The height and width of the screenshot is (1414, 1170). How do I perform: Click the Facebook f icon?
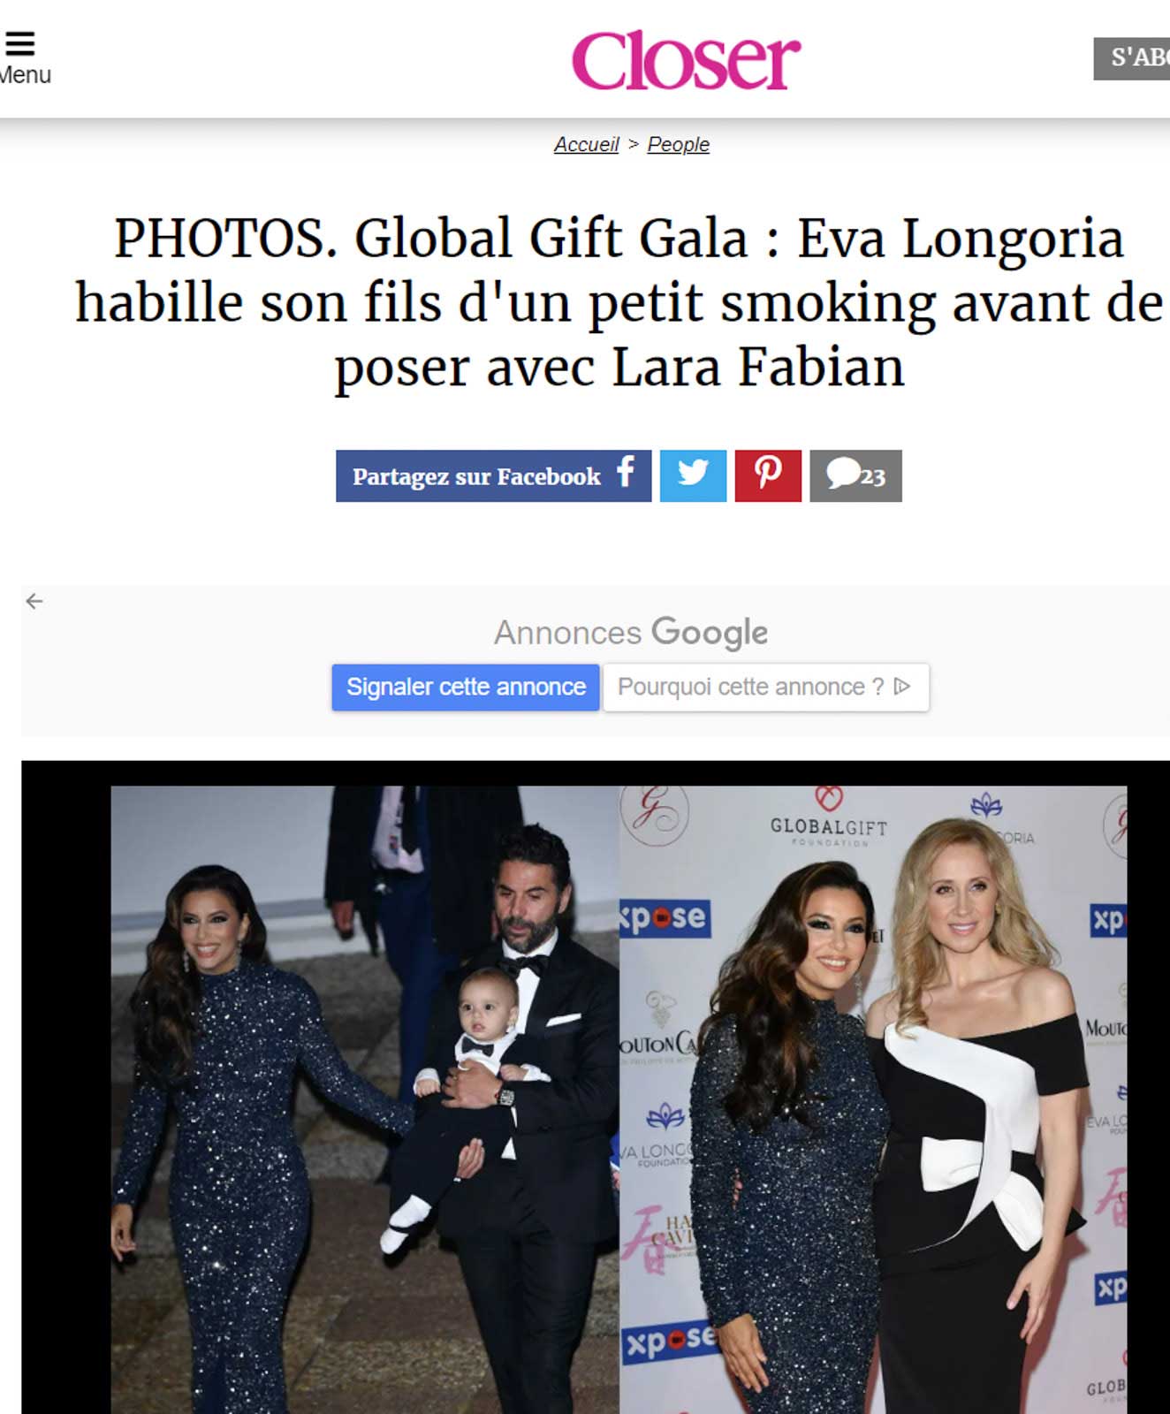pos(626,473)
